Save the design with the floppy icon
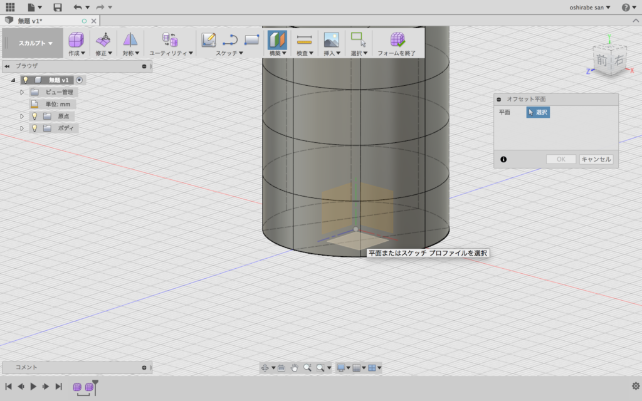Image resolution: width=642 pixels, height=401 pixels. click(57, 7)
